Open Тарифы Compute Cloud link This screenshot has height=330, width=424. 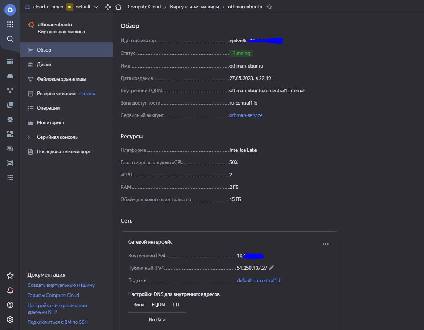click(53, 296)
